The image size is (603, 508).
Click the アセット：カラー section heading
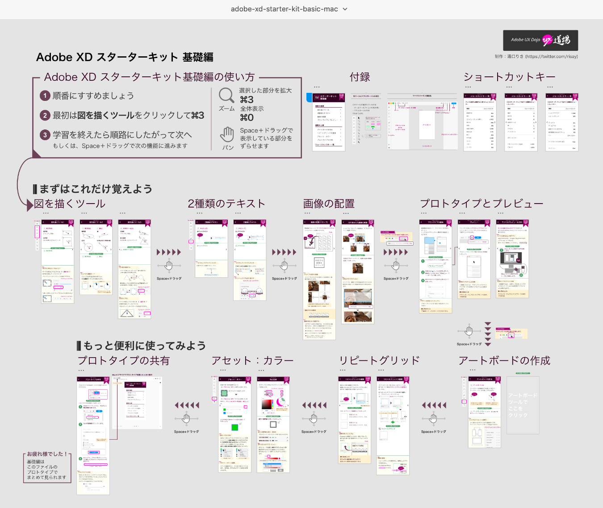(253, 361)
